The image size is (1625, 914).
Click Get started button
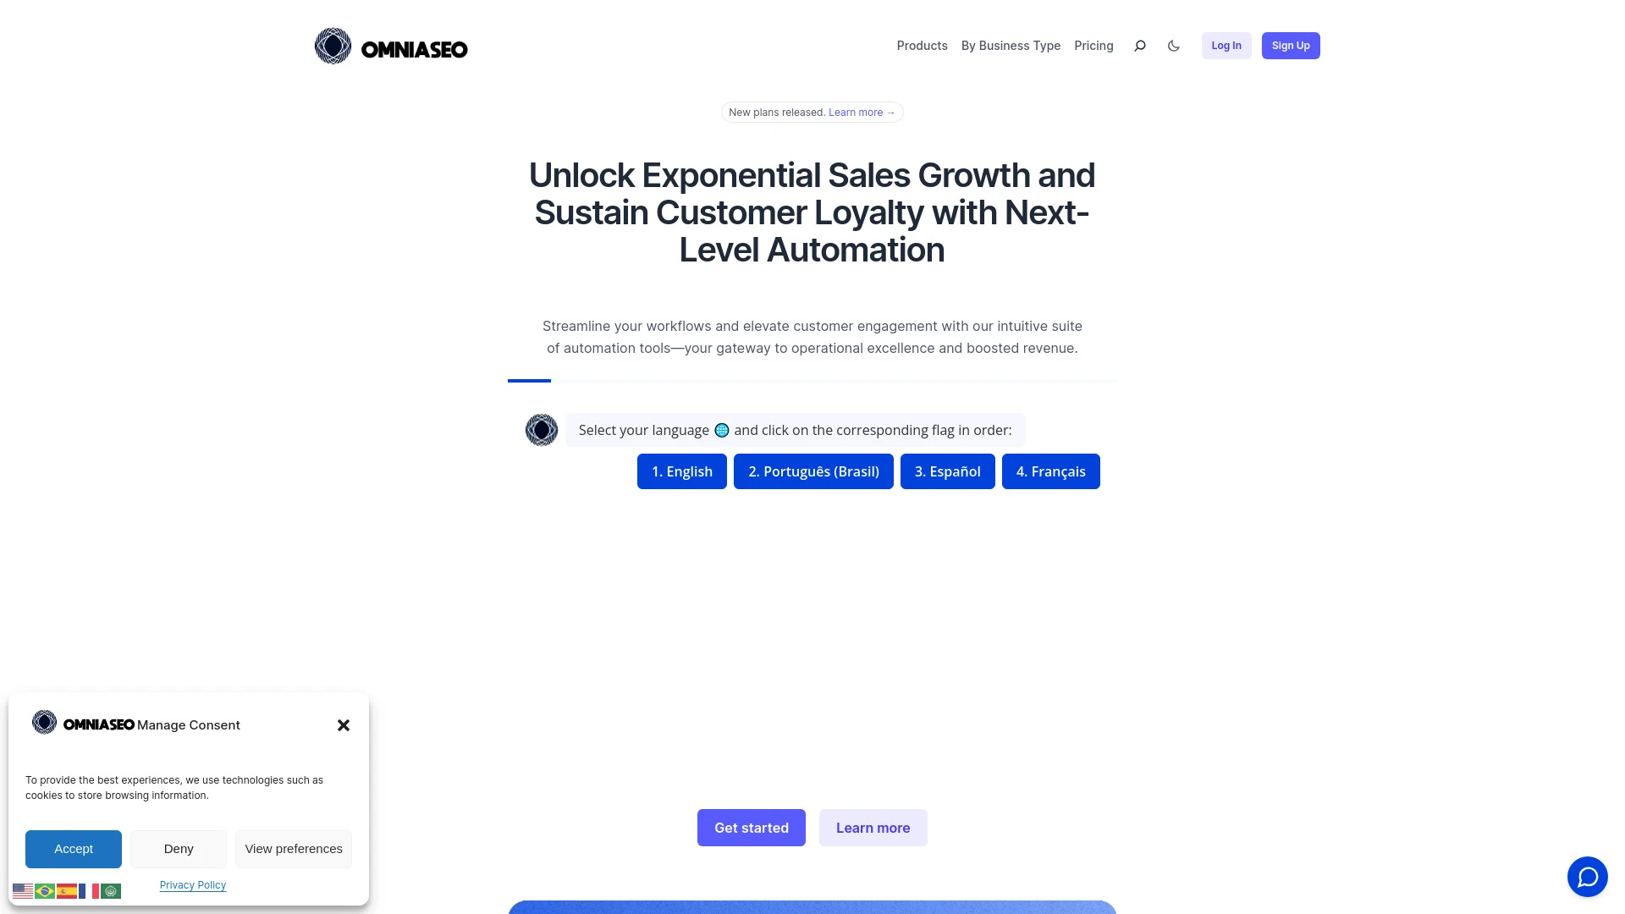pyautogui.click(x=751, y=827)
